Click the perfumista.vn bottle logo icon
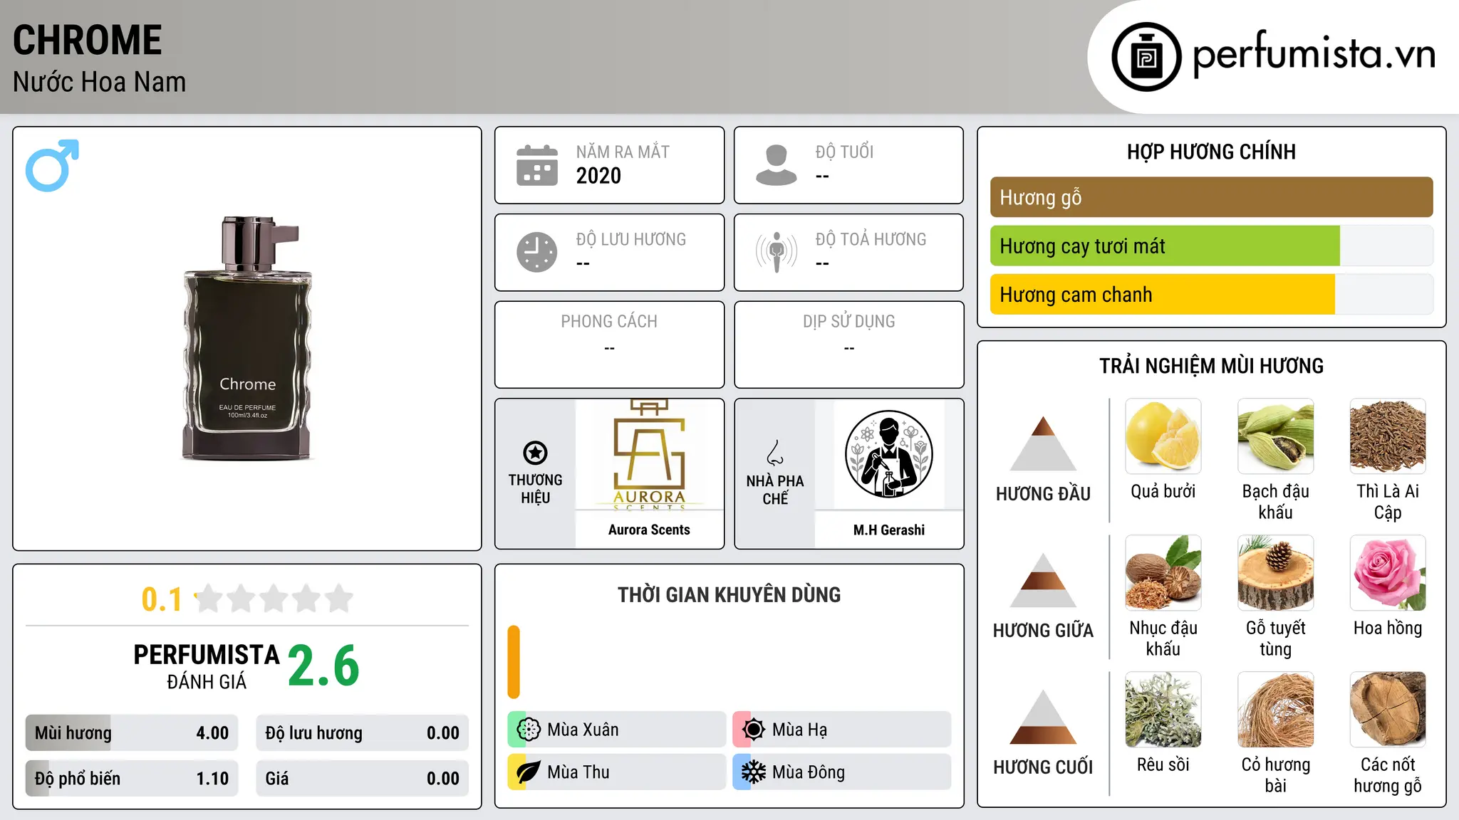This screenshot has width=1459, height=820. pyautogui.click(x=1146, y=57)
